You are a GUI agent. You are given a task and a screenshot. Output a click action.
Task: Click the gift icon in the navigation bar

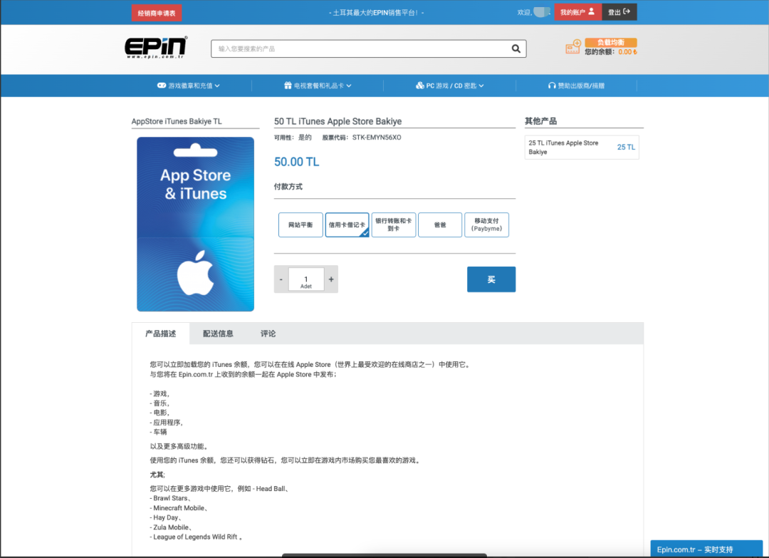[288, 86]
